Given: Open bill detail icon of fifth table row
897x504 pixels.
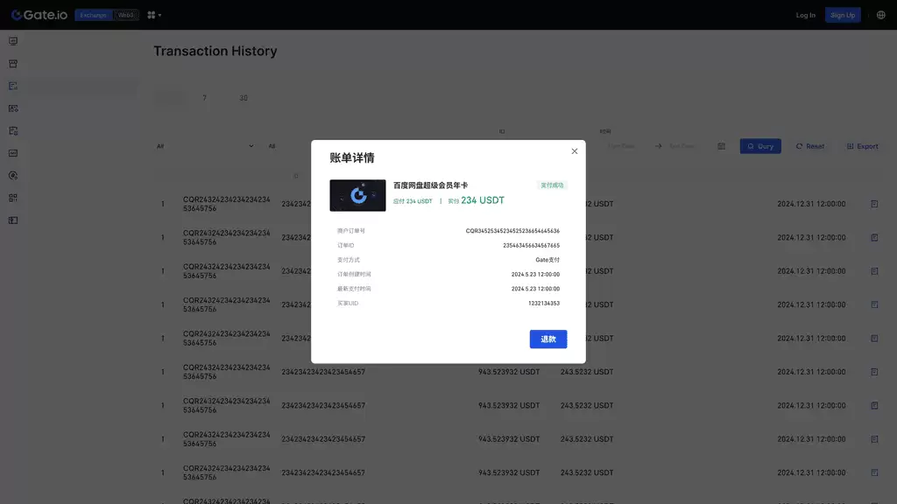Looking at the screenshot, I should 874,339.
